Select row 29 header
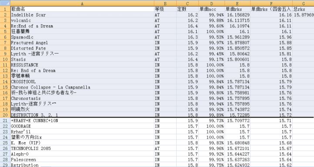 click(x=5, y=165)
